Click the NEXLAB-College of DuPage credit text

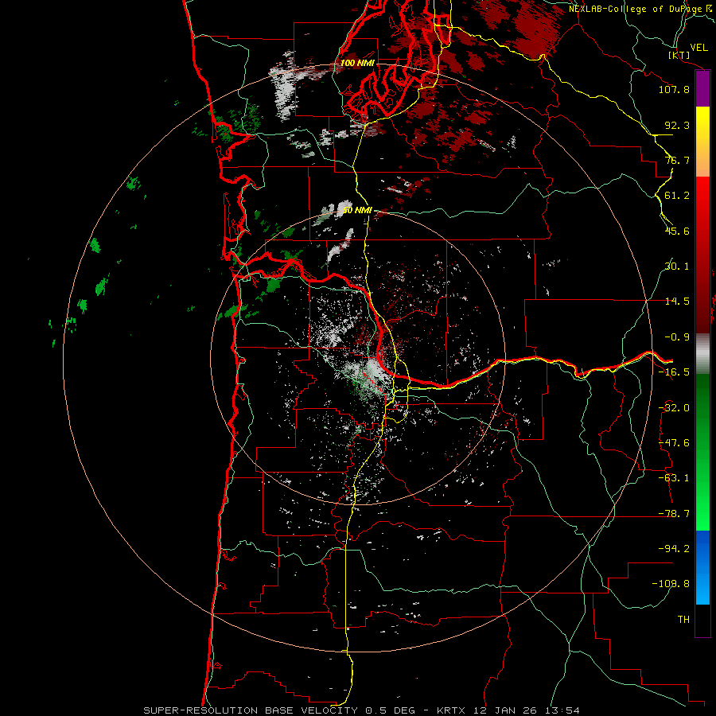tap(640, 9)
